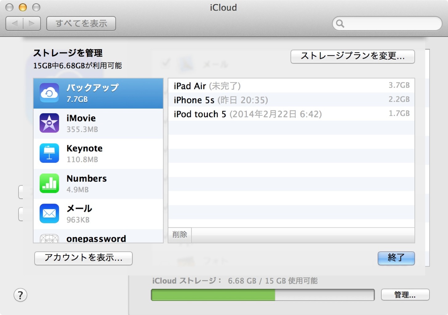The width and height of the screenshot is (448, 315).
Task: Click the search magnifier icon
Action: (x=340, y=23)
